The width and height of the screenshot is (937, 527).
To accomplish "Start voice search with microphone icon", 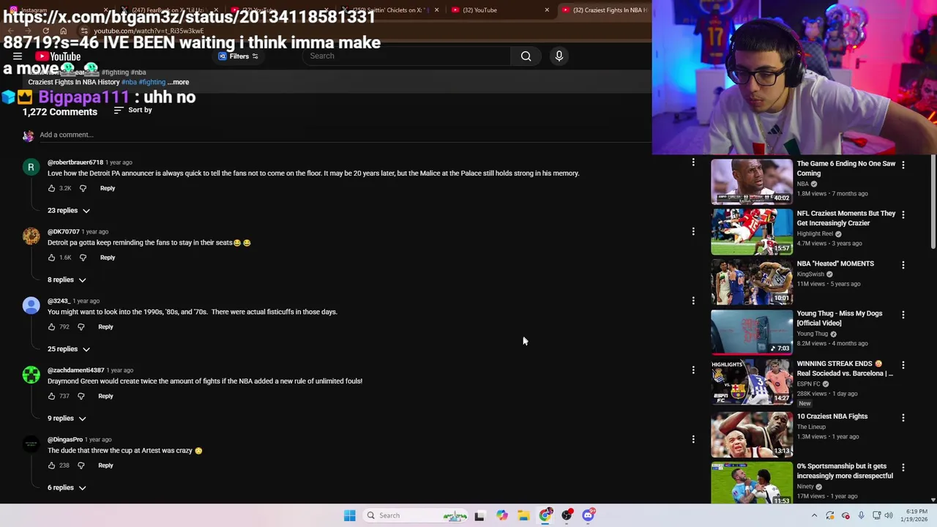I will click(559, 56).
